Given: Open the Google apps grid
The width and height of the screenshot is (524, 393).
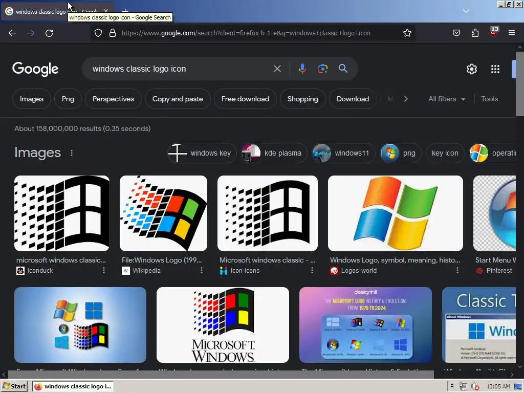Looking at the screenshot, I should point(495,69).
